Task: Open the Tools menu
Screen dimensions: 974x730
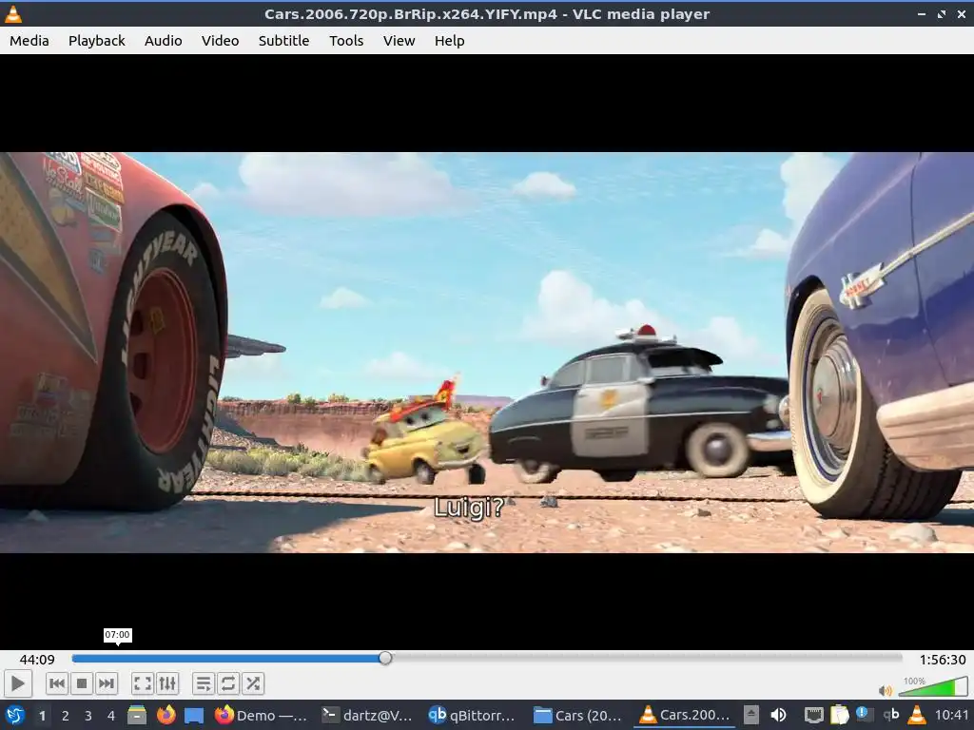Action: 346,40
